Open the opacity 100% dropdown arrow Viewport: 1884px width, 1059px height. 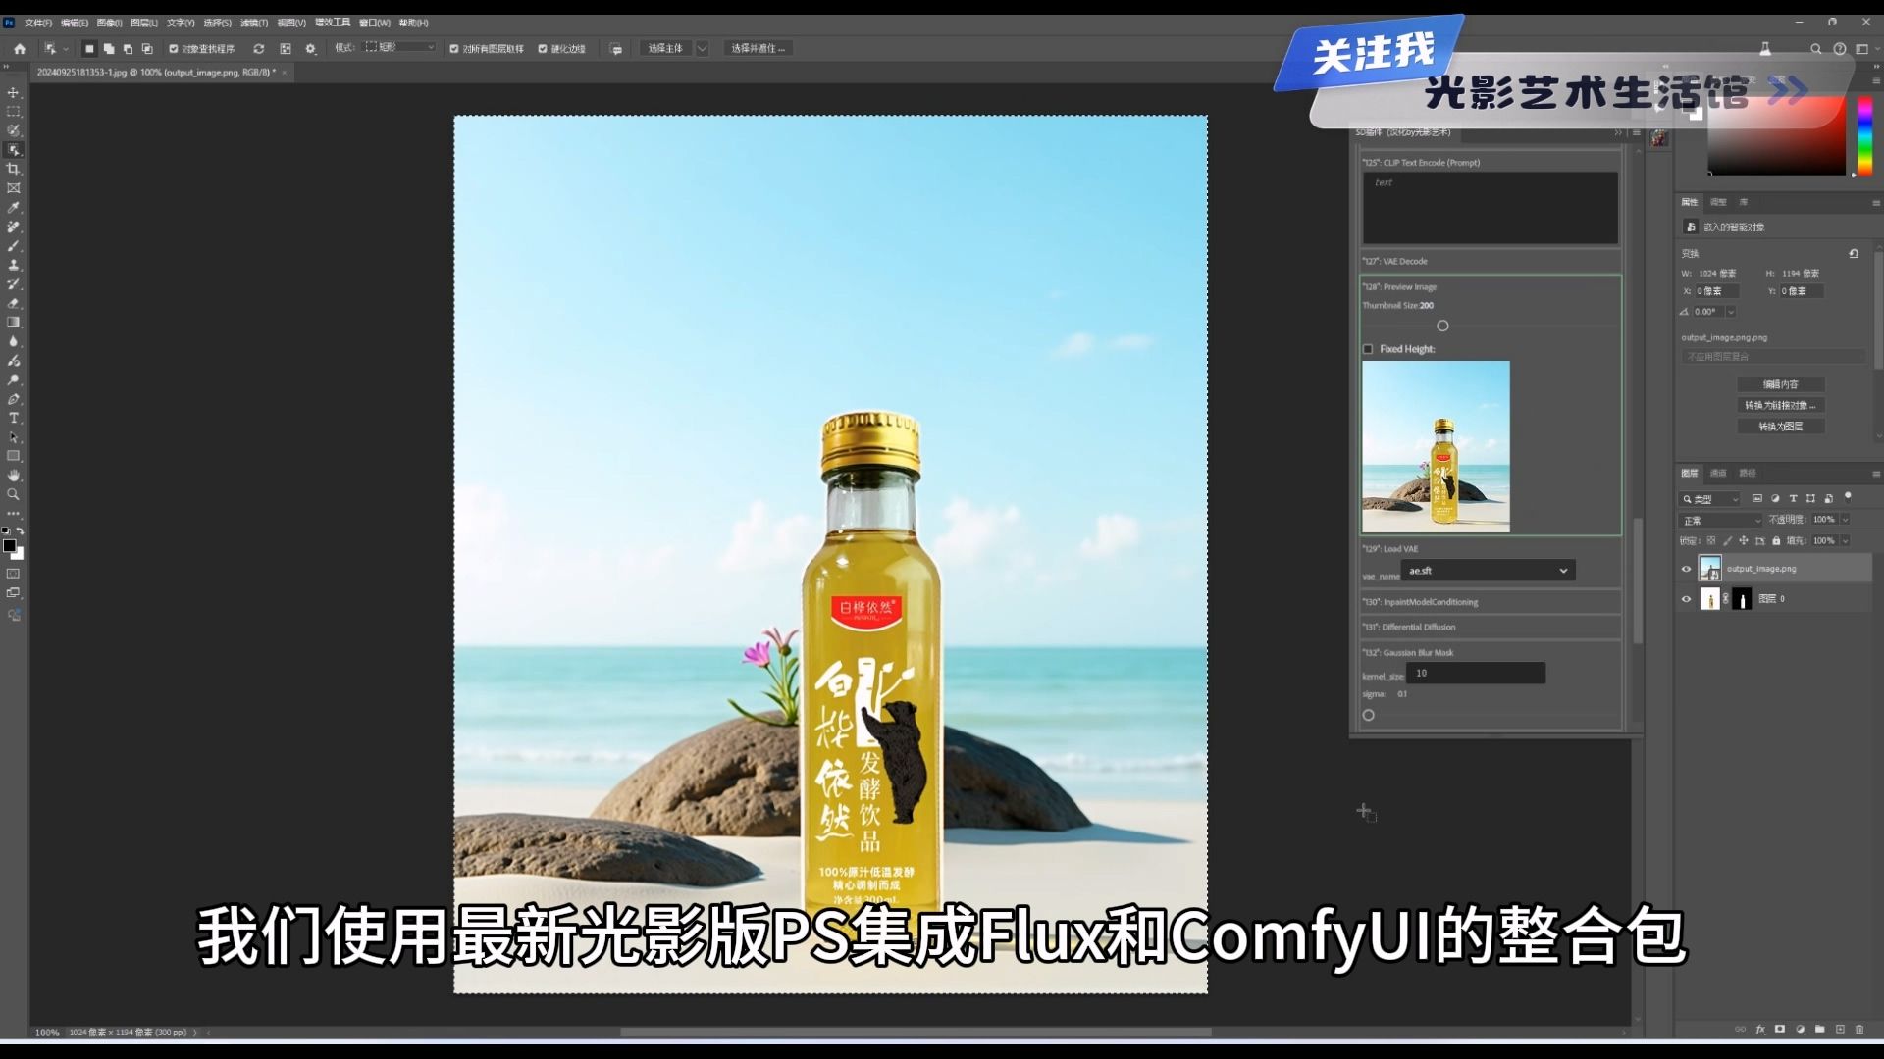[1845, 520]
